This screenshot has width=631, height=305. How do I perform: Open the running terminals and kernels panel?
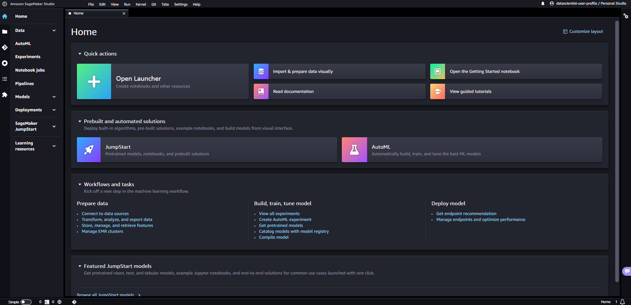(5, 63)
